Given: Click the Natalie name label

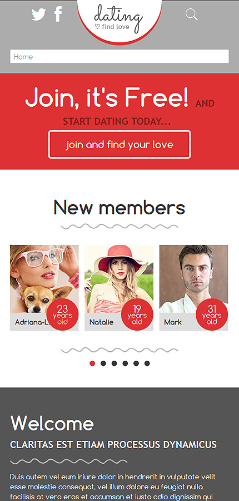Looking at the screenshot, I should coord(102,322).
